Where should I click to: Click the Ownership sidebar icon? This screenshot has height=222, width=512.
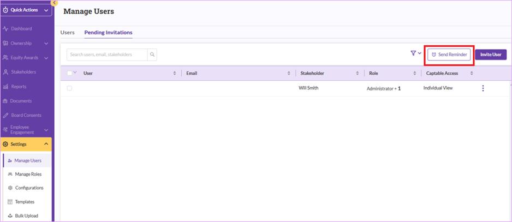(x=5, y=43)
